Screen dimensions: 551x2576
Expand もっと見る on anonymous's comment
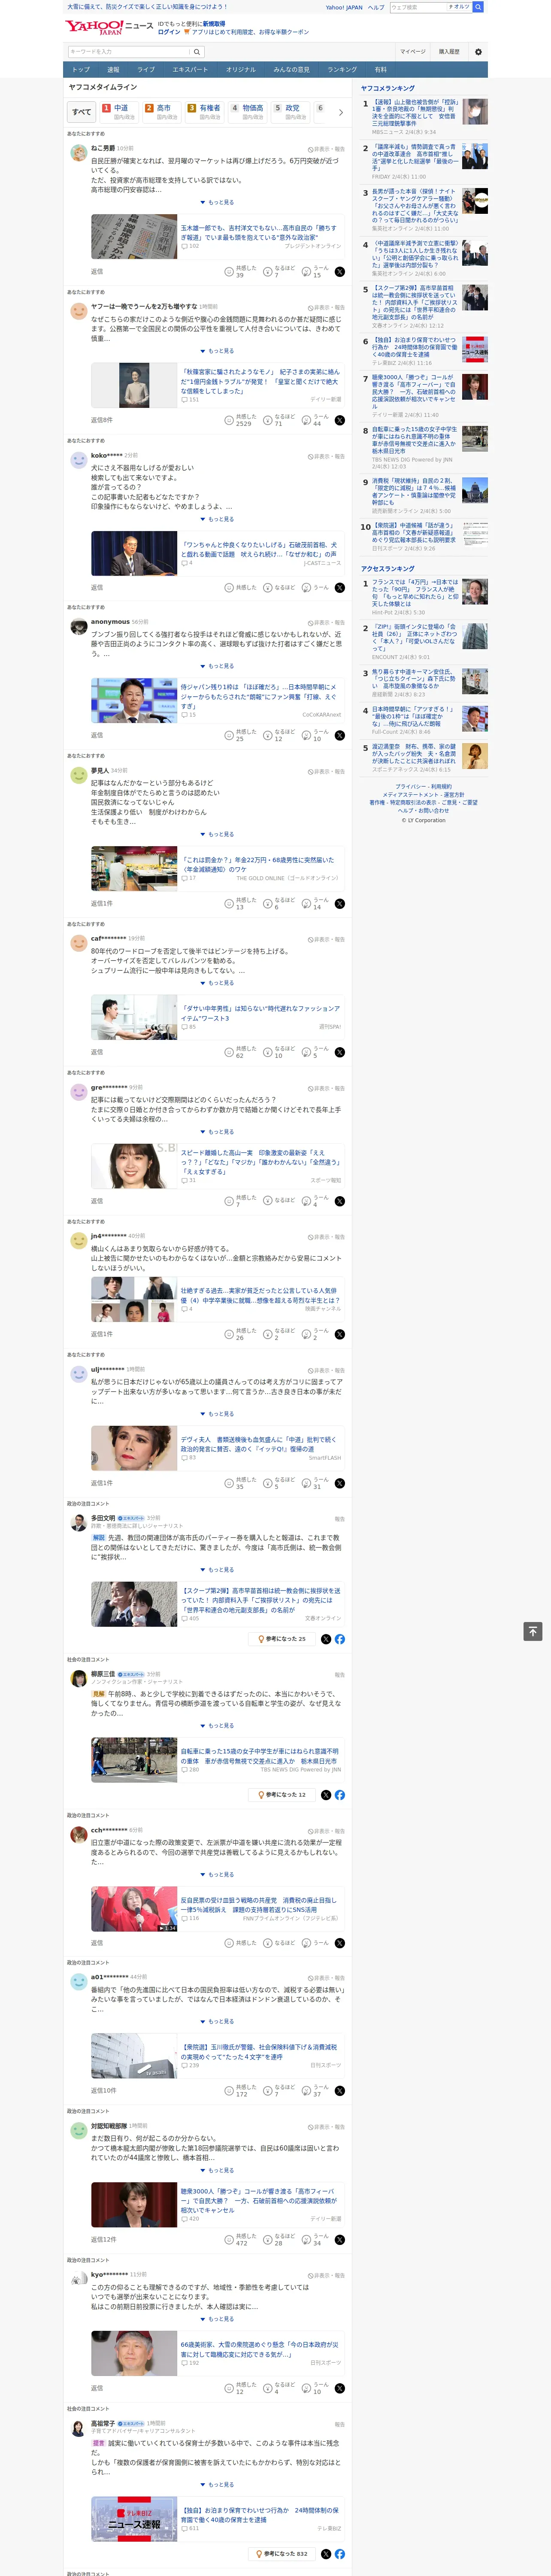pos(217,666)
